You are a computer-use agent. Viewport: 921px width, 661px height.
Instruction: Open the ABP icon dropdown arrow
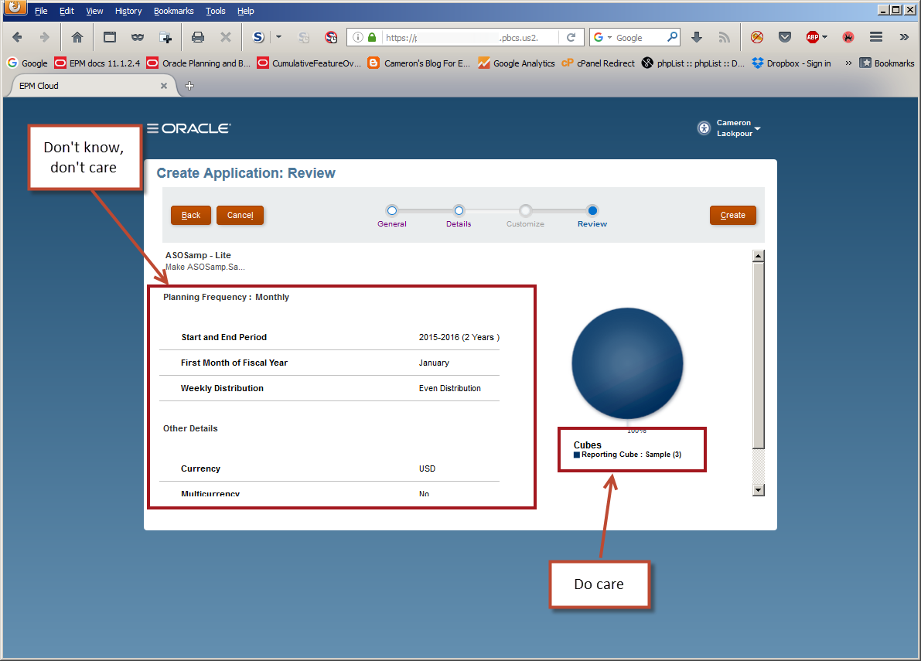tap(824, 37)
